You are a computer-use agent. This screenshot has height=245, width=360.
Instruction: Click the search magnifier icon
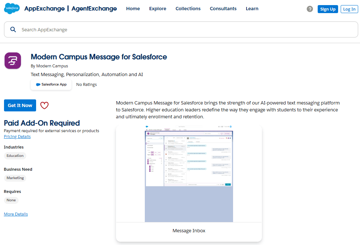[x=13, y=29]
